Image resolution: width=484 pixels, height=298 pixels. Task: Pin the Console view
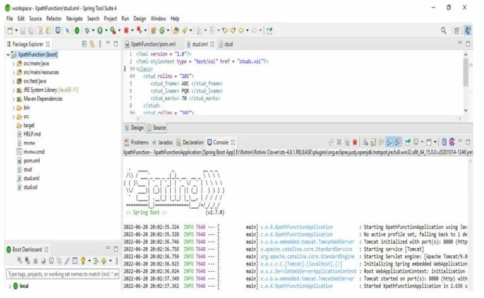[x=408, y=142]
